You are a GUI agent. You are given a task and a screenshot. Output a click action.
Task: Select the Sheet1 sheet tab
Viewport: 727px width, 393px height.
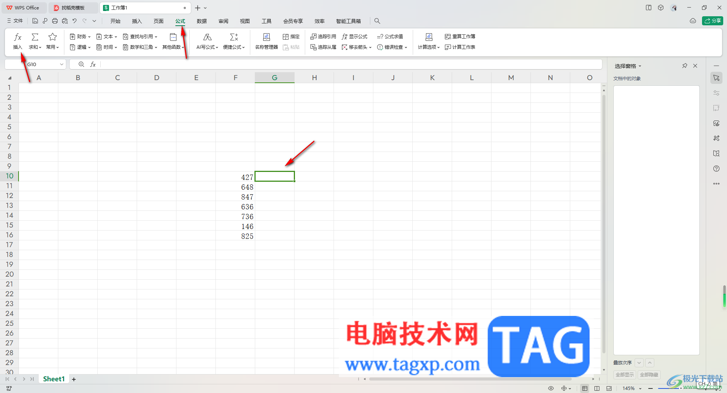coord(54,379)
